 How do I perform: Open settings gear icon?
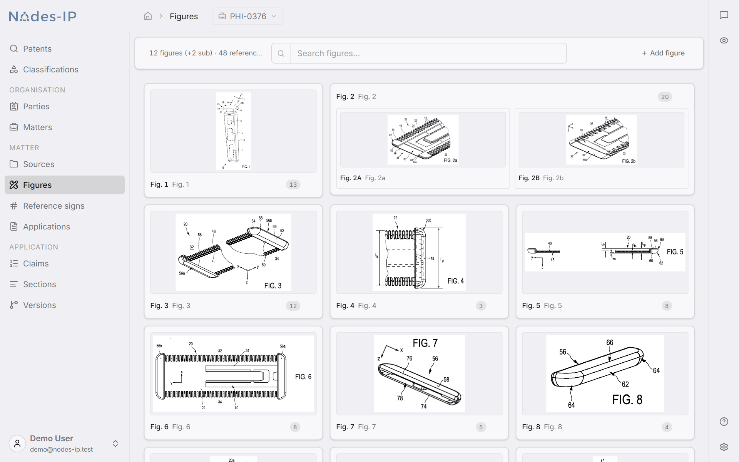click(724, 447)
